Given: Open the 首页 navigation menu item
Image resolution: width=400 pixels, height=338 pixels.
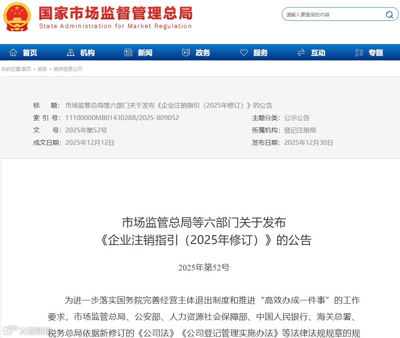Looking at the screenshot, I should (30, 53).
